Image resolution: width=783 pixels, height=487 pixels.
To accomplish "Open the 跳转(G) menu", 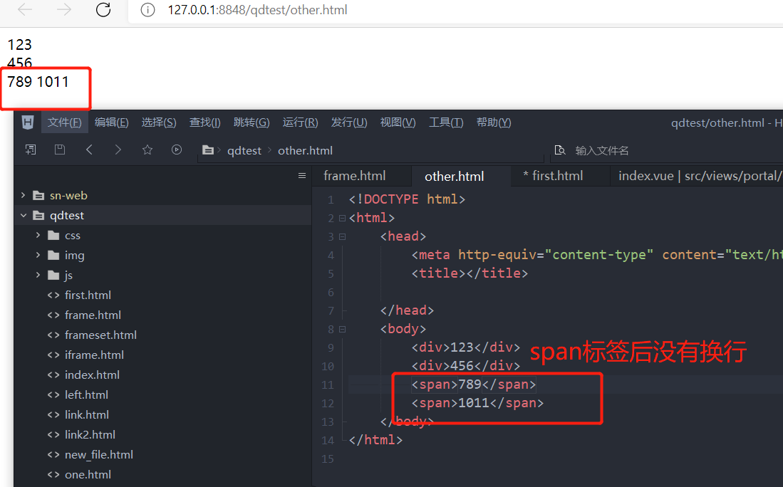I will (252, 122).
